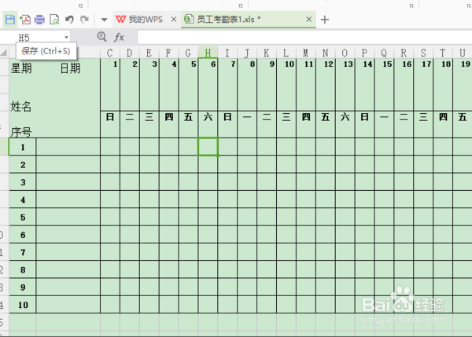Select column C header
The height and width of the screenshot is (337, 472).
tap(110, 53)
